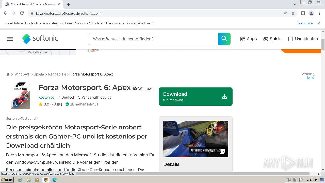Open the Chrome profile avatar
Viewport: 325px width, 183px height.
[311, 13]
